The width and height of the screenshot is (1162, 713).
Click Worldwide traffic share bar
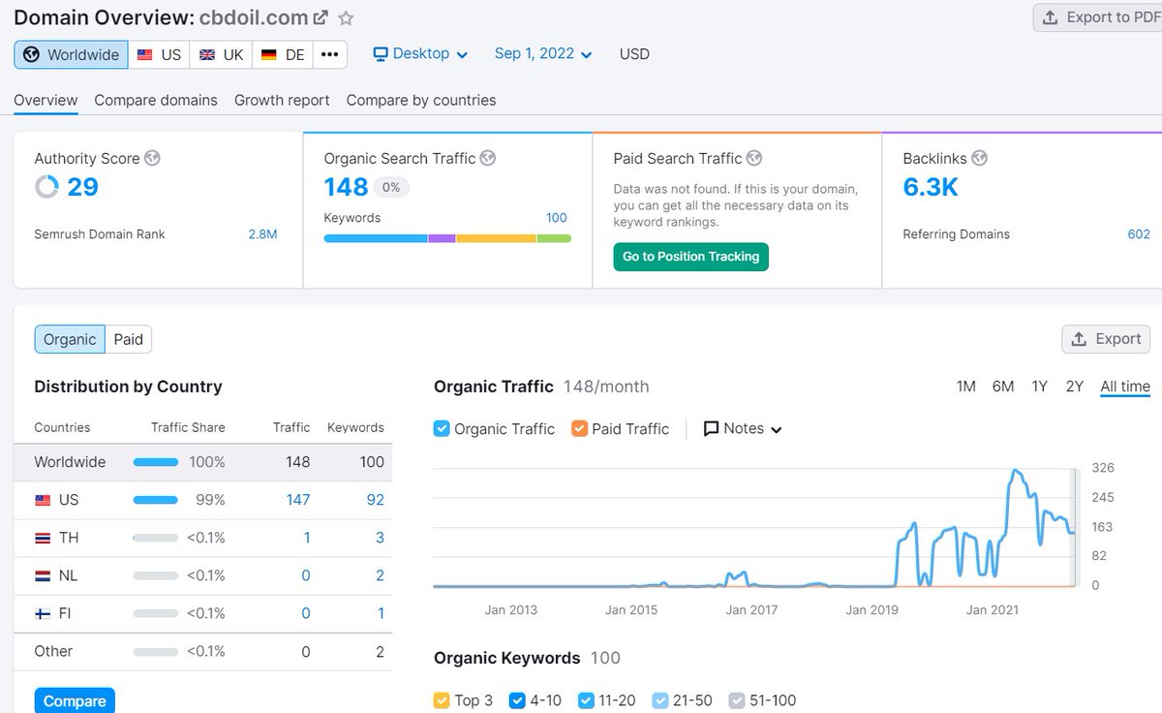tap(155, 462)
